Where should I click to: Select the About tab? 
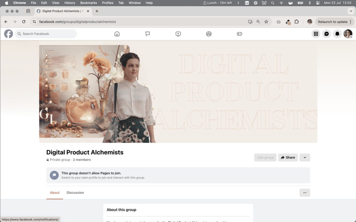[55, 193]
